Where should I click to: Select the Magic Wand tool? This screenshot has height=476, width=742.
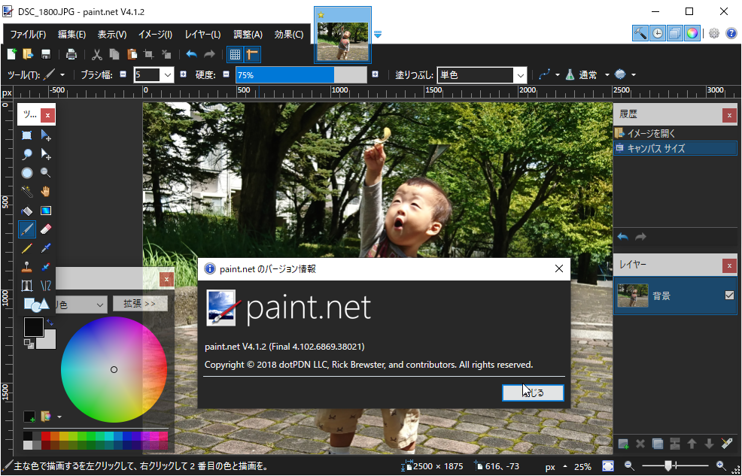(x=26, y=191)
